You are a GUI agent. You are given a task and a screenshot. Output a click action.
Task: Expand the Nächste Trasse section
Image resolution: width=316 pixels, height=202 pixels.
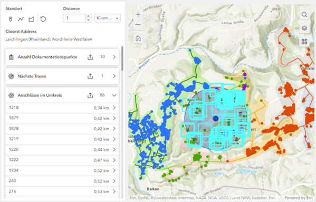(x=114, y=76)
